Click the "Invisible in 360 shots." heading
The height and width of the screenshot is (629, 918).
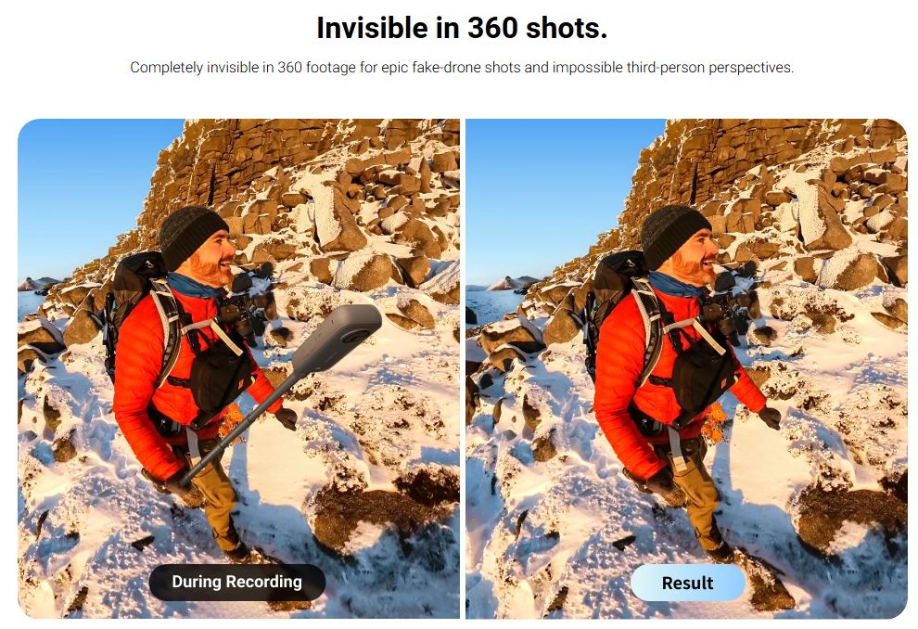coord(462,28)
